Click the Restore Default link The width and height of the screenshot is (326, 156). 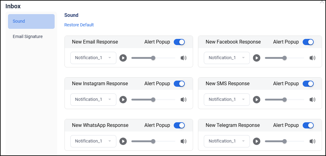[79, 25]
